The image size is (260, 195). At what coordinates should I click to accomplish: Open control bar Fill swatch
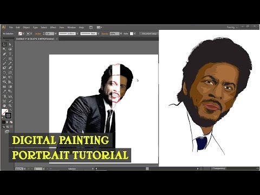[x=20, y=34]
